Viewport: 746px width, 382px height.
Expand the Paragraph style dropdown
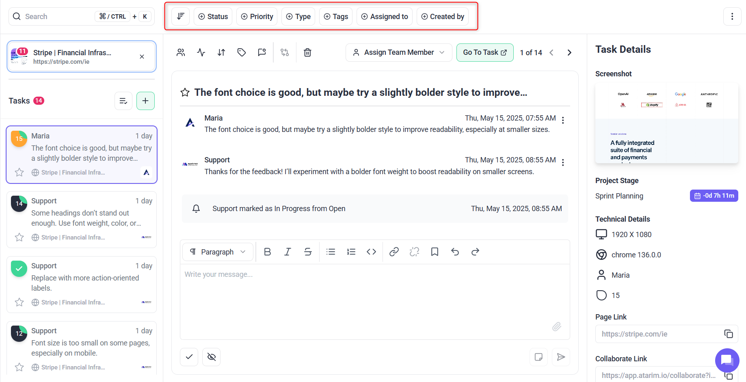tap(218, 252)
